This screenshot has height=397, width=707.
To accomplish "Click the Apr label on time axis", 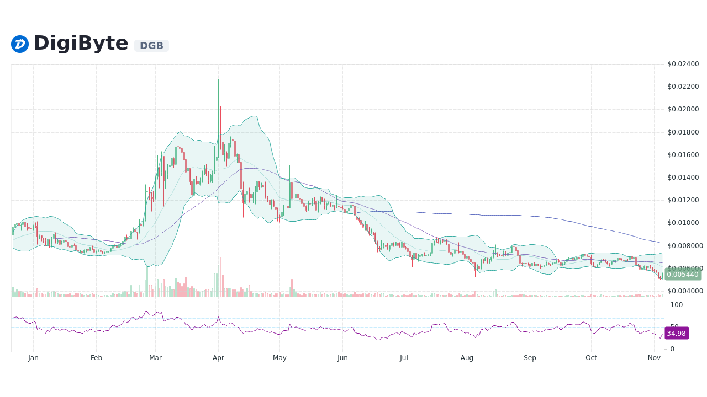I will pos(218,358).
